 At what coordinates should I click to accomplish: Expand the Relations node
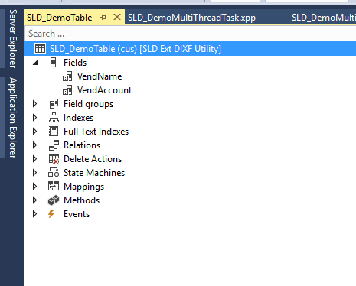point(34,145)
